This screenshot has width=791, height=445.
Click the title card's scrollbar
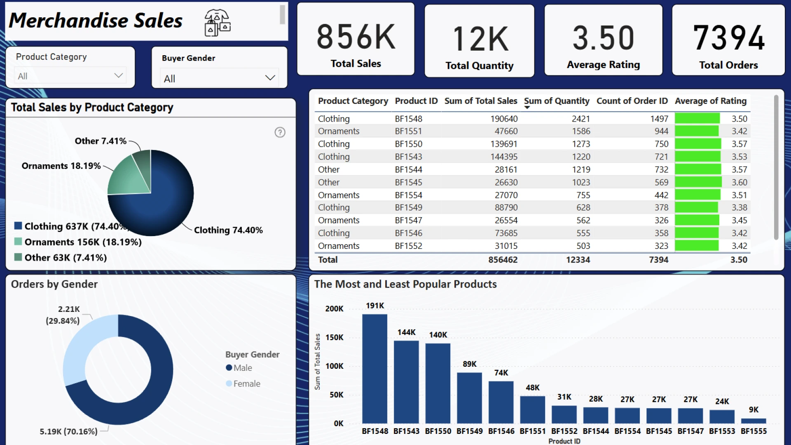(282, 15)
